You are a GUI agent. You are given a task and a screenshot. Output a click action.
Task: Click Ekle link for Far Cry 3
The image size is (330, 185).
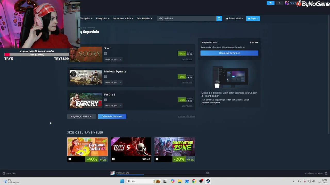tap(184, 106)
